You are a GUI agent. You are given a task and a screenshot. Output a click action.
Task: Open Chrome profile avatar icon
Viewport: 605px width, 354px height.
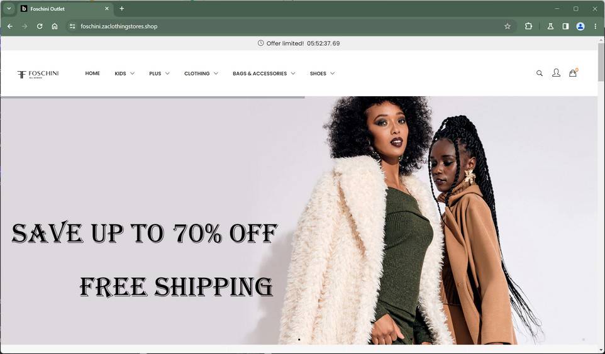click(580, 26)
